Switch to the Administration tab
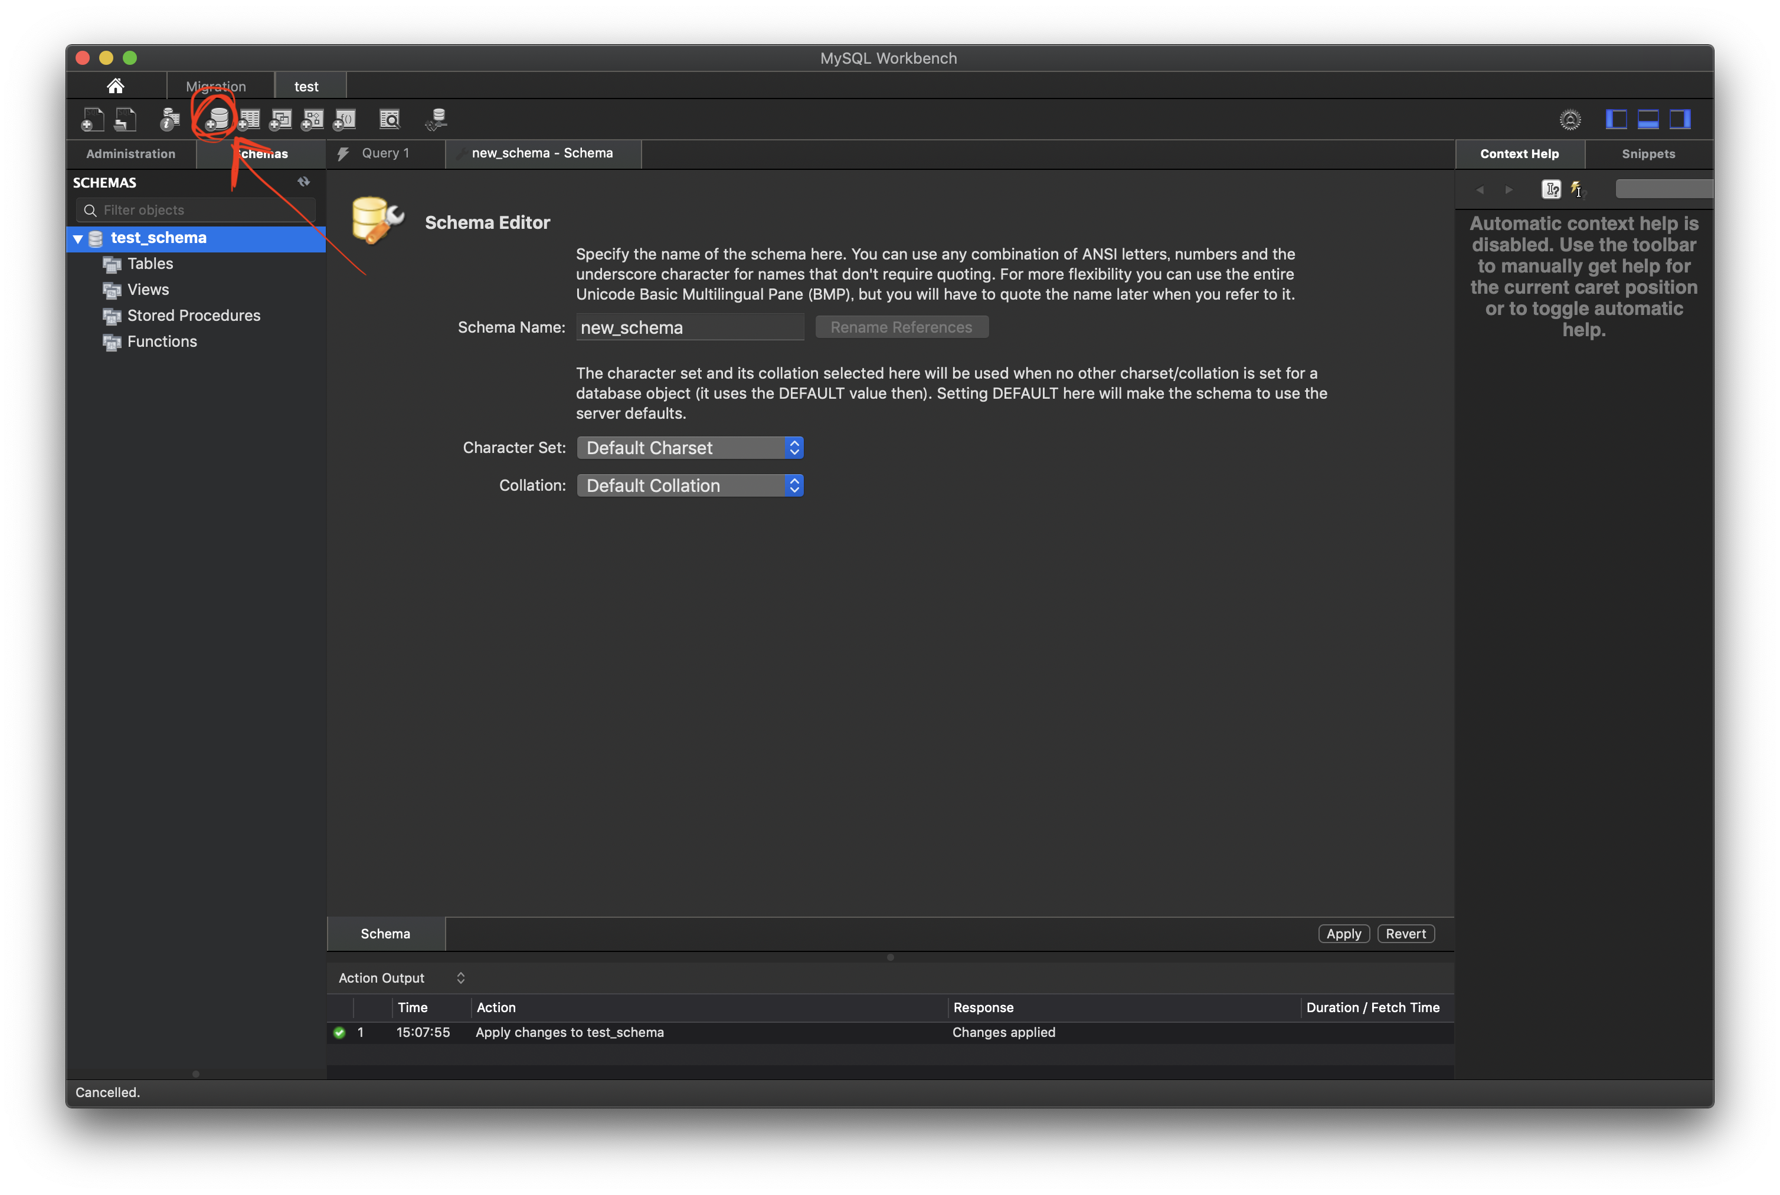The height and width of the screenshot is (1195, 1780). point(130,154)
